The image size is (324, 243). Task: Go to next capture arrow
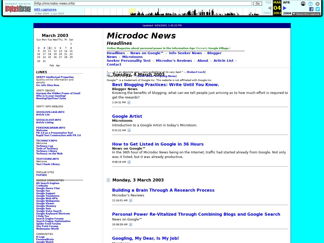pyautogui.click(x=285, y=8)
